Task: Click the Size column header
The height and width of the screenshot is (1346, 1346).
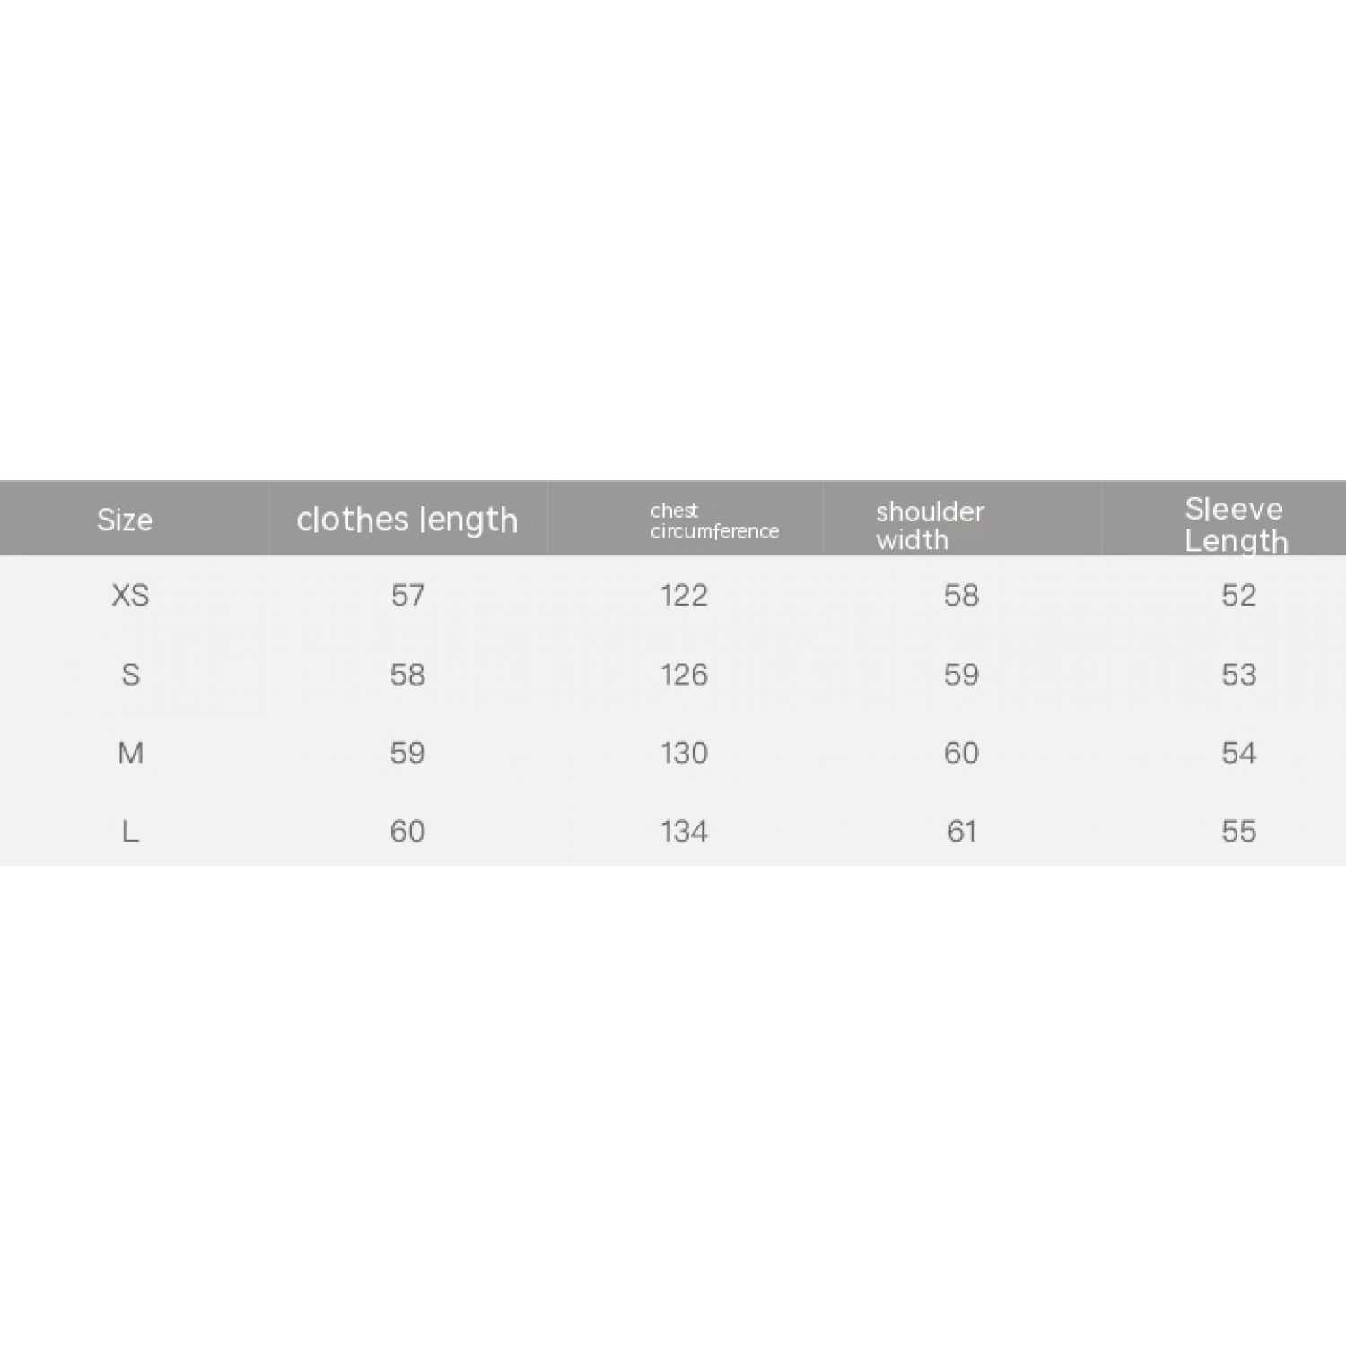Action: tap(125, 520)
